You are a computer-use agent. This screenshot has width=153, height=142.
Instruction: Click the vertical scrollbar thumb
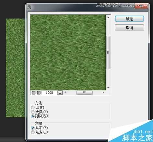coord(108,53)
